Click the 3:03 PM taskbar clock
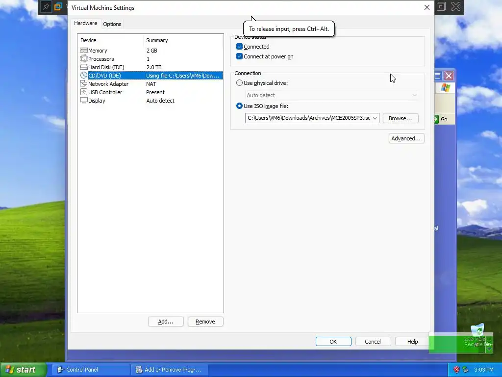The height and width of the screenshot is (377, 502). (x=484, y=370)
